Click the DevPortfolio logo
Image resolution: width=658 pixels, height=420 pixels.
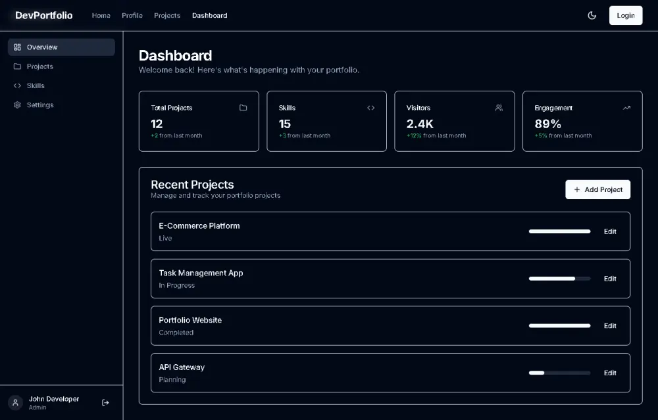[x=44, y=15]
